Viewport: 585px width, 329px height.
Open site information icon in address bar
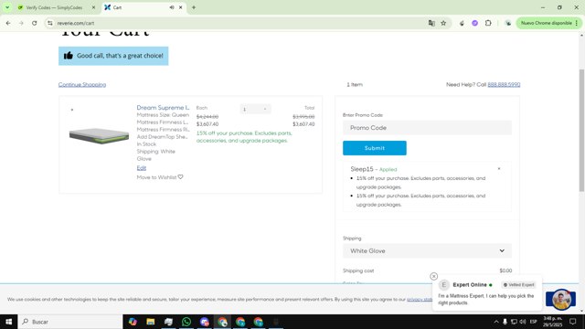pos(50,23)
